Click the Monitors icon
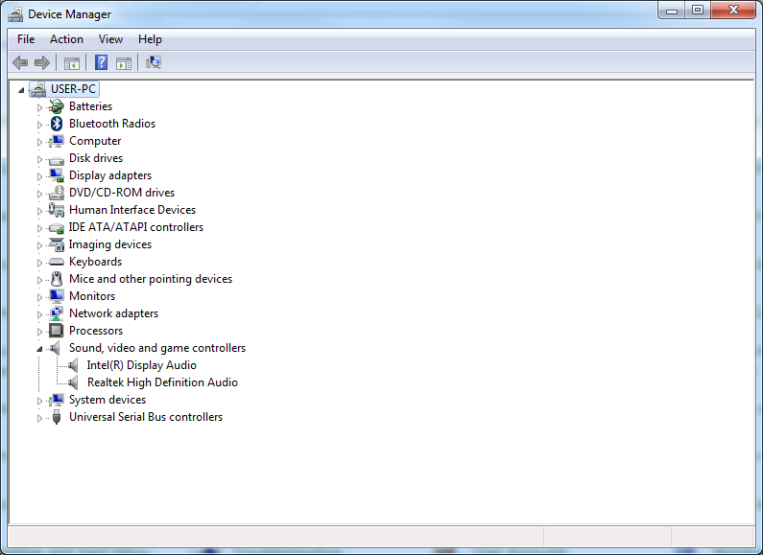 (57, 296)
